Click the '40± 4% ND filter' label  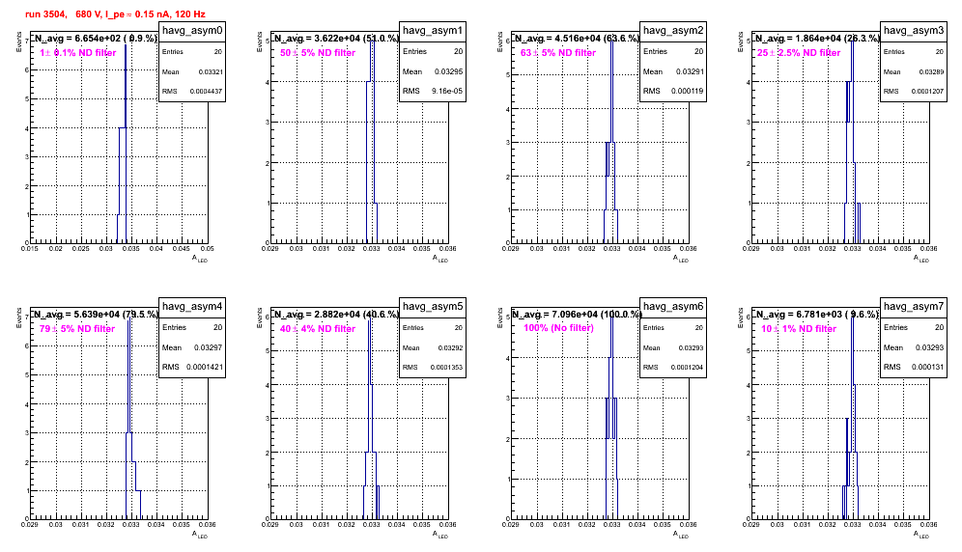coord(318,329)
